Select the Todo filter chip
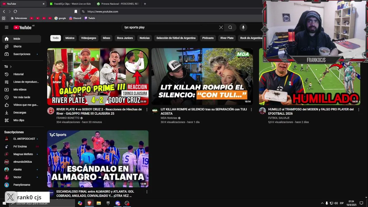This screenshot has height=207, width=368. pyautogui.click(x=55, y=38)
